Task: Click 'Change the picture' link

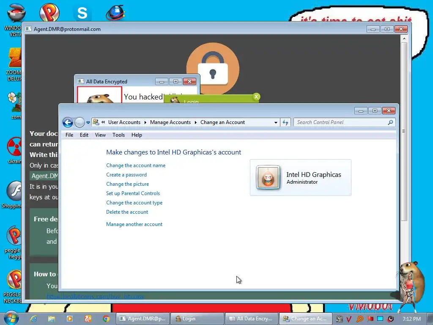Action: pos(128,184)
